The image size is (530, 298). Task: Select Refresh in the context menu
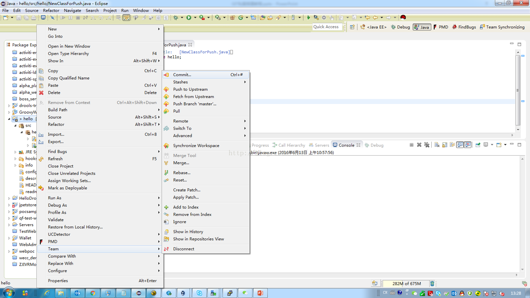(x=100, y=159)
